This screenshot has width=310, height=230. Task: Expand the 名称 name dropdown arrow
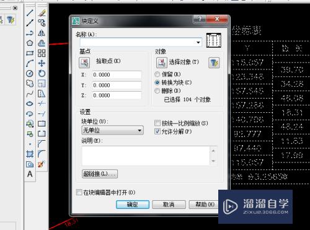pyautogui.click(x=198, y=42)
